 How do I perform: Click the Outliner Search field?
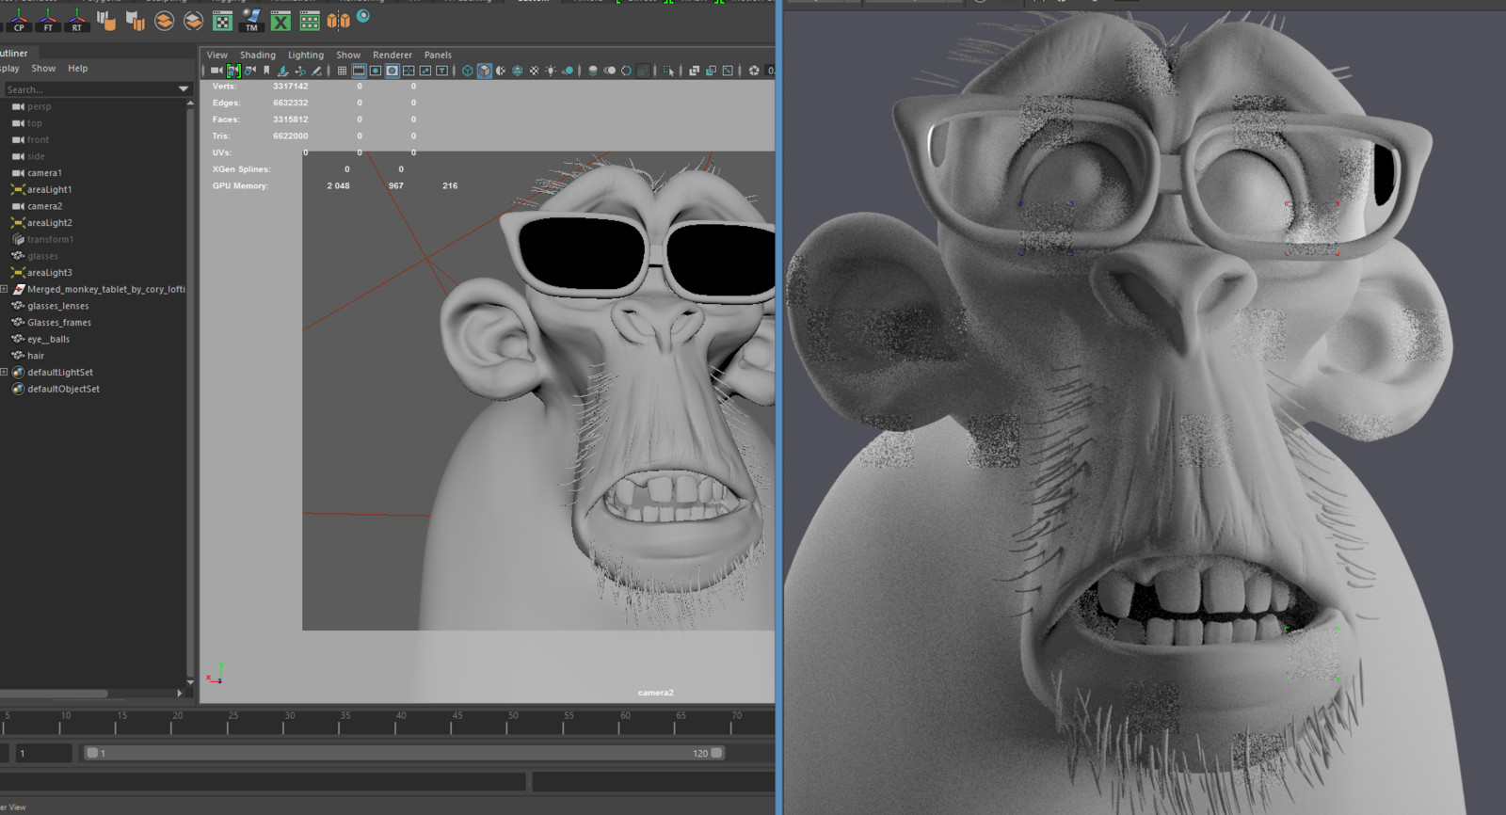point(89,89)
